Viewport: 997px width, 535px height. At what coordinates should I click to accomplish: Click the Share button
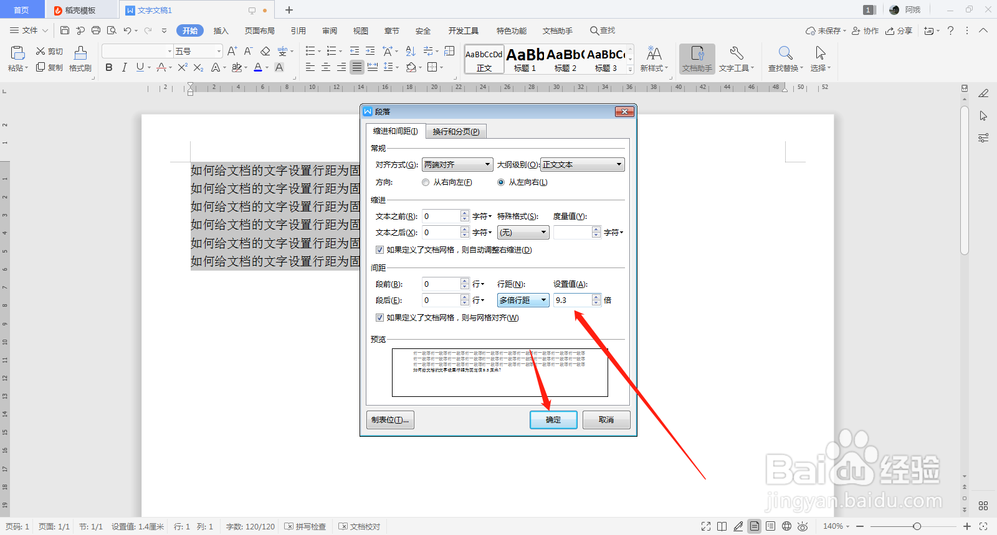(x=899, y=30)
